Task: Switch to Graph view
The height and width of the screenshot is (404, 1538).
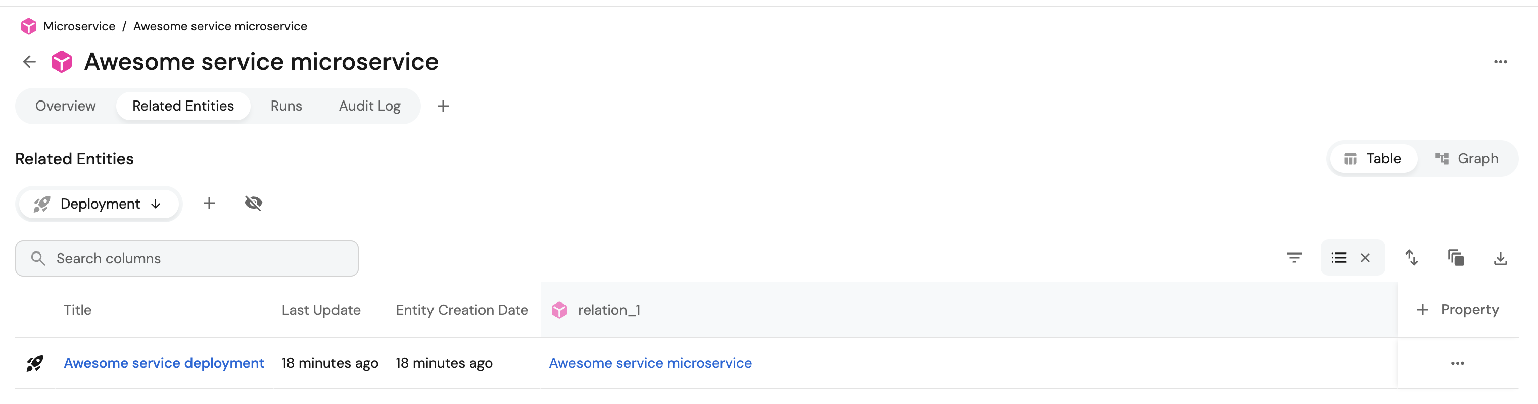Action: point(1467,159)
